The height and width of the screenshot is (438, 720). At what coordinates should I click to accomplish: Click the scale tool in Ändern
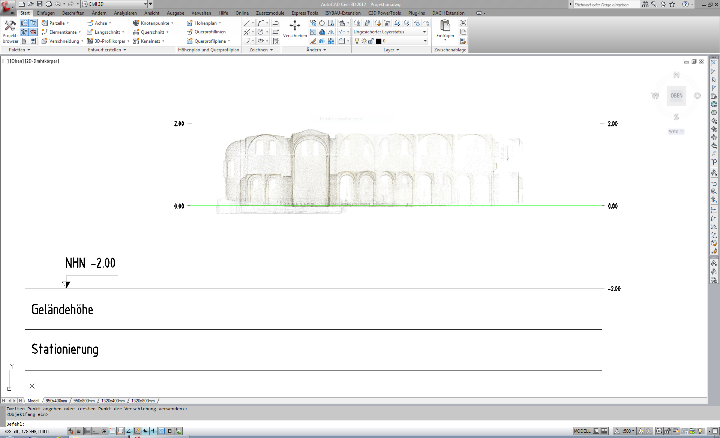(313, 32)
